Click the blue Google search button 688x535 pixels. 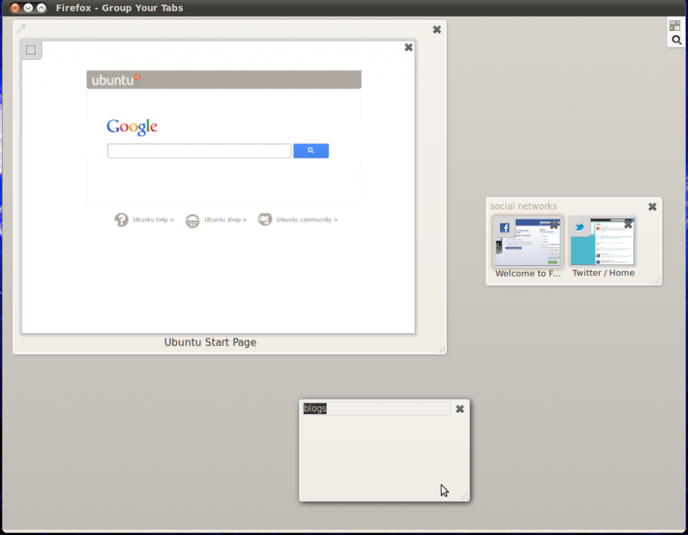pos(311,151)
